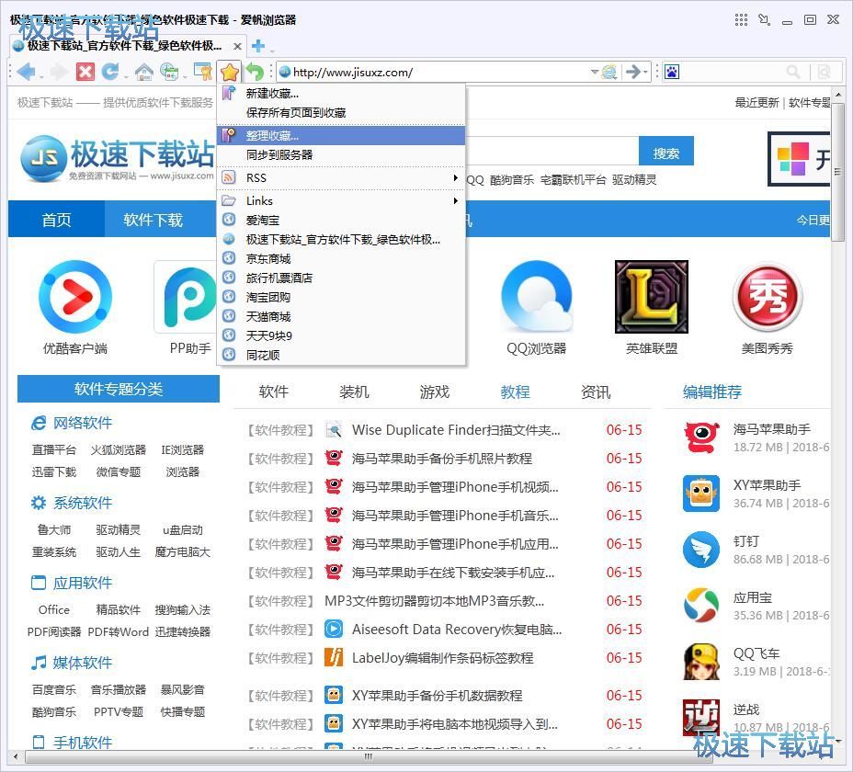
Task: Open the 驱动精灵 link under 系统软件
Action: pyautogui.click(x=118, y=530)
